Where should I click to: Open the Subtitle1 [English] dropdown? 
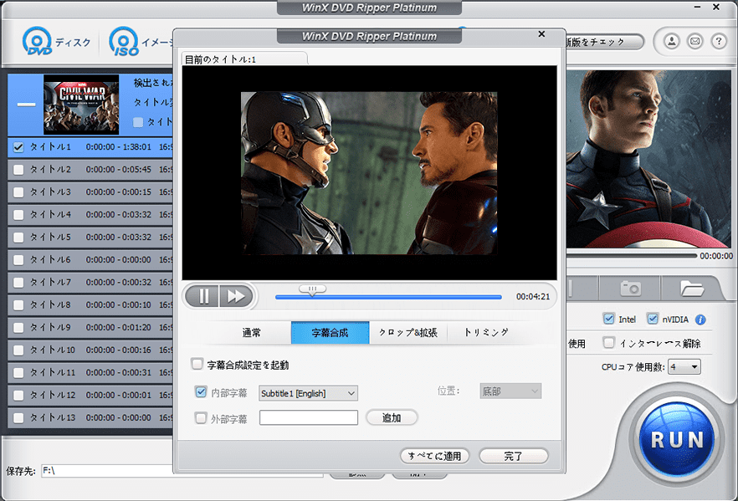click(308, 393)
